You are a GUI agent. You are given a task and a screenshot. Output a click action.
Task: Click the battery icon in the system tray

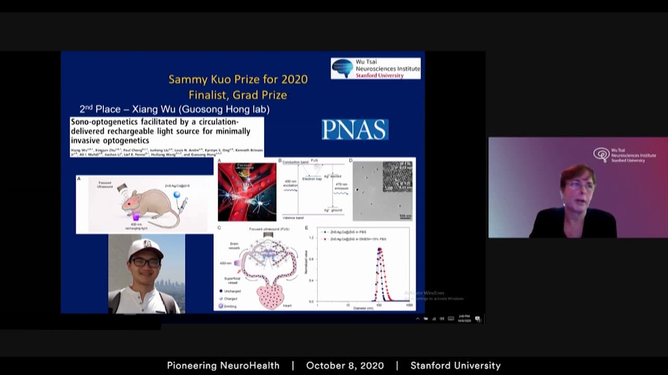tap(426, 319)
